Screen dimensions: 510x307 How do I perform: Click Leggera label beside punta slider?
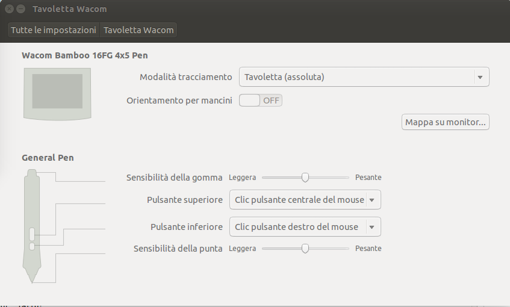[x=242, y=249]
